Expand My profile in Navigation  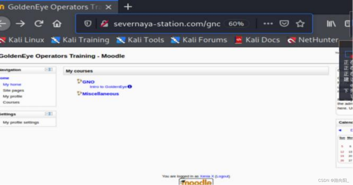tap(12, 96)
